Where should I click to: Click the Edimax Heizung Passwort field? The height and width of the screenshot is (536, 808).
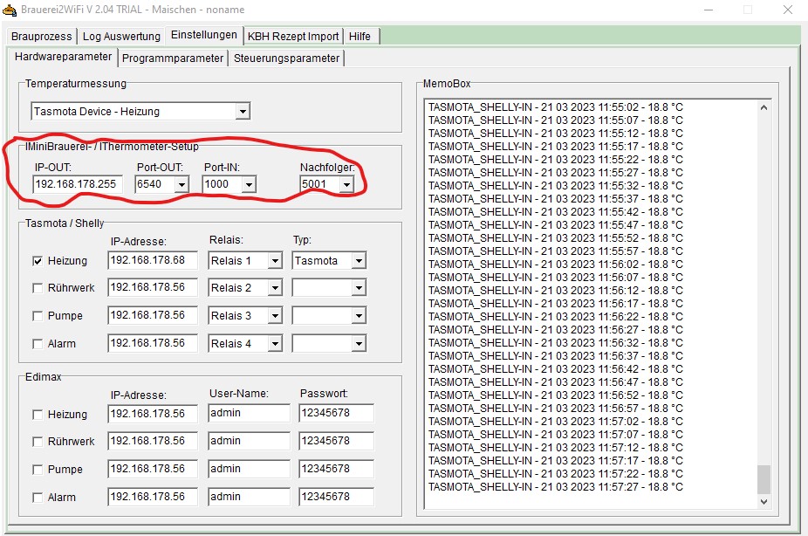click(336, 414)
